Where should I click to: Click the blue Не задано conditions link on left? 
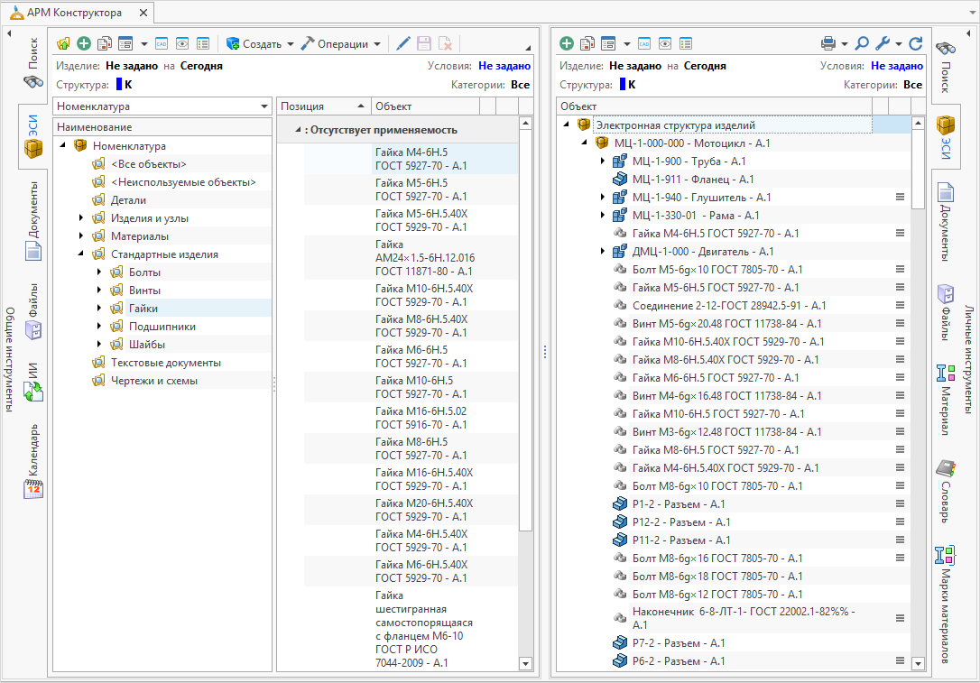(x=504, y=66)
